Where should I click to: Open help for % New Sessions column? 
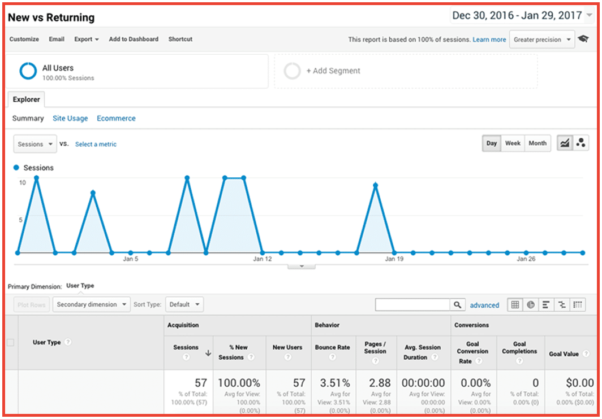tap(251, 357)
